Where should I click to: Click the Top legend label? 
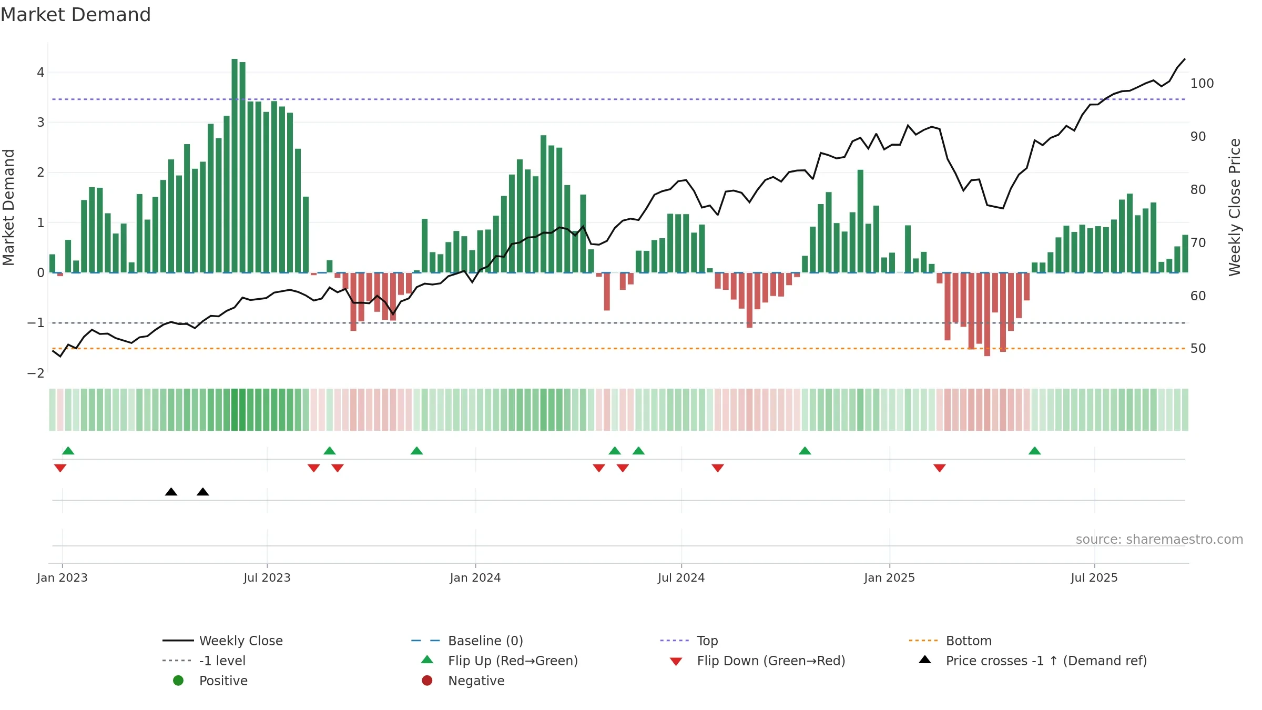click(x=707, y=641)
